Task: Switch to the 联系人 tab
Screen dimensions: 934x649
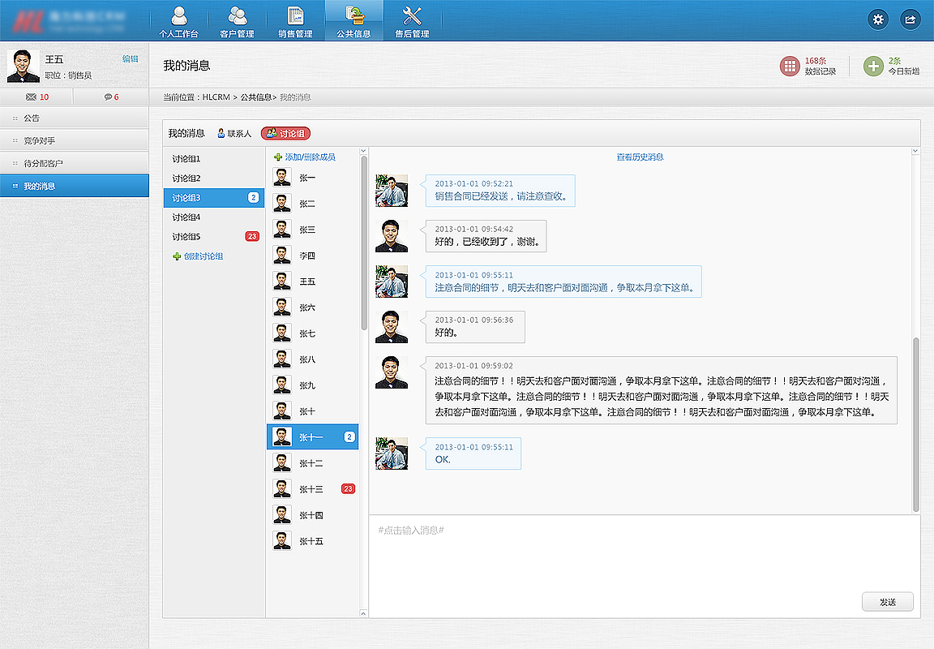Action: click(233, 132)
